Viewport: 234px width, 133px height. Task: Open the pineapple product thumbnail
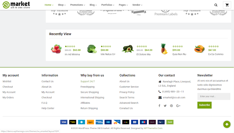tap(164, 49)
